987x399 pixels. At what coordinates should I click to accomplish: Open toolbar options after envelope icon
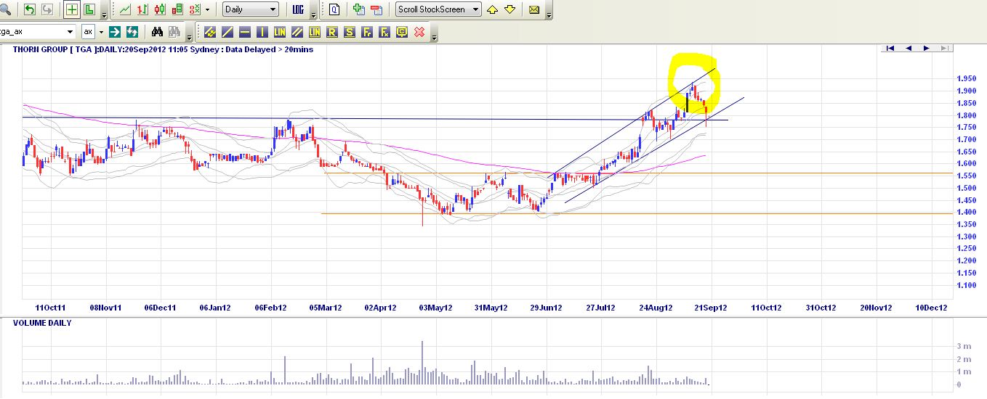click(549, 15)
